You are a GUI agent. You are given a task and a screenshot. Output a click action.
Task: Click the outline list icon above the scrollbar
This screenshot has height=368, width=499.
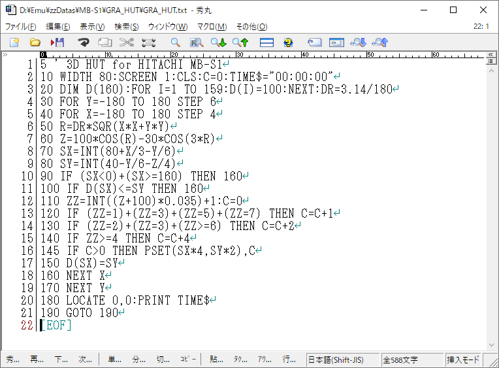click(491, 61)
